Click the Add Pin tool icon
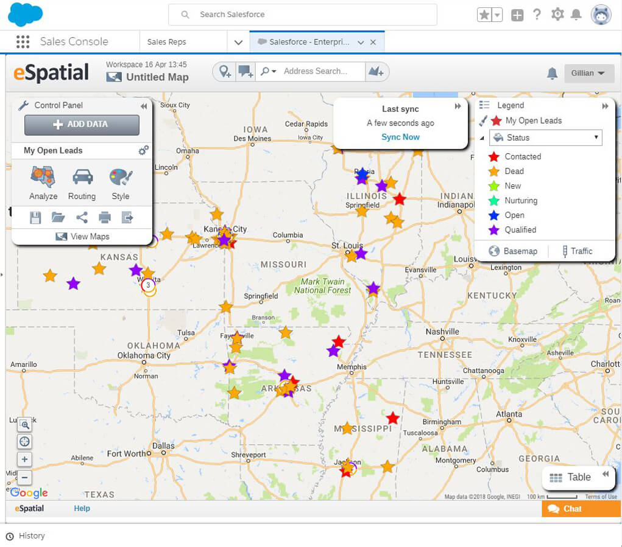 pyautogui.click(x=225, y=72)
